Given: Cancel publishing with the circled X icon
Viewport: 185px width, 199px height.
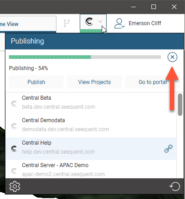Looking at the screenshot, I should click(x=172, y=57).
